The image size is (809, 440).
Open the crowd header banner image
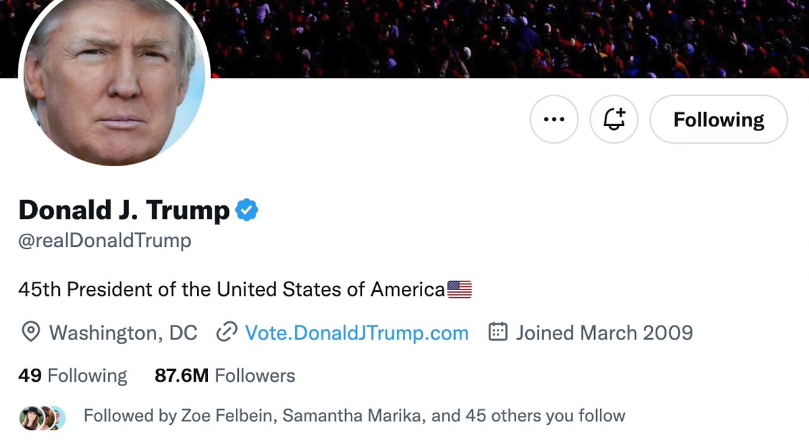click(506, 38)
